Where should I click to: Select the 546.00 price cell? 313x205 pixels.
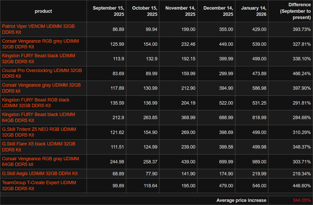(x=252, y=186)
